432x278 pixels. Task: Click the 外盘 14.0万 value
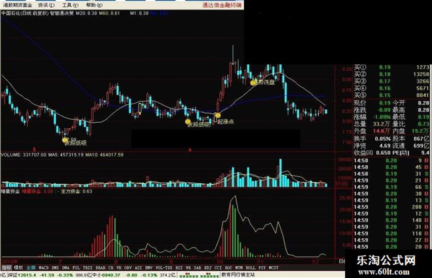click(x=382, y=131)
